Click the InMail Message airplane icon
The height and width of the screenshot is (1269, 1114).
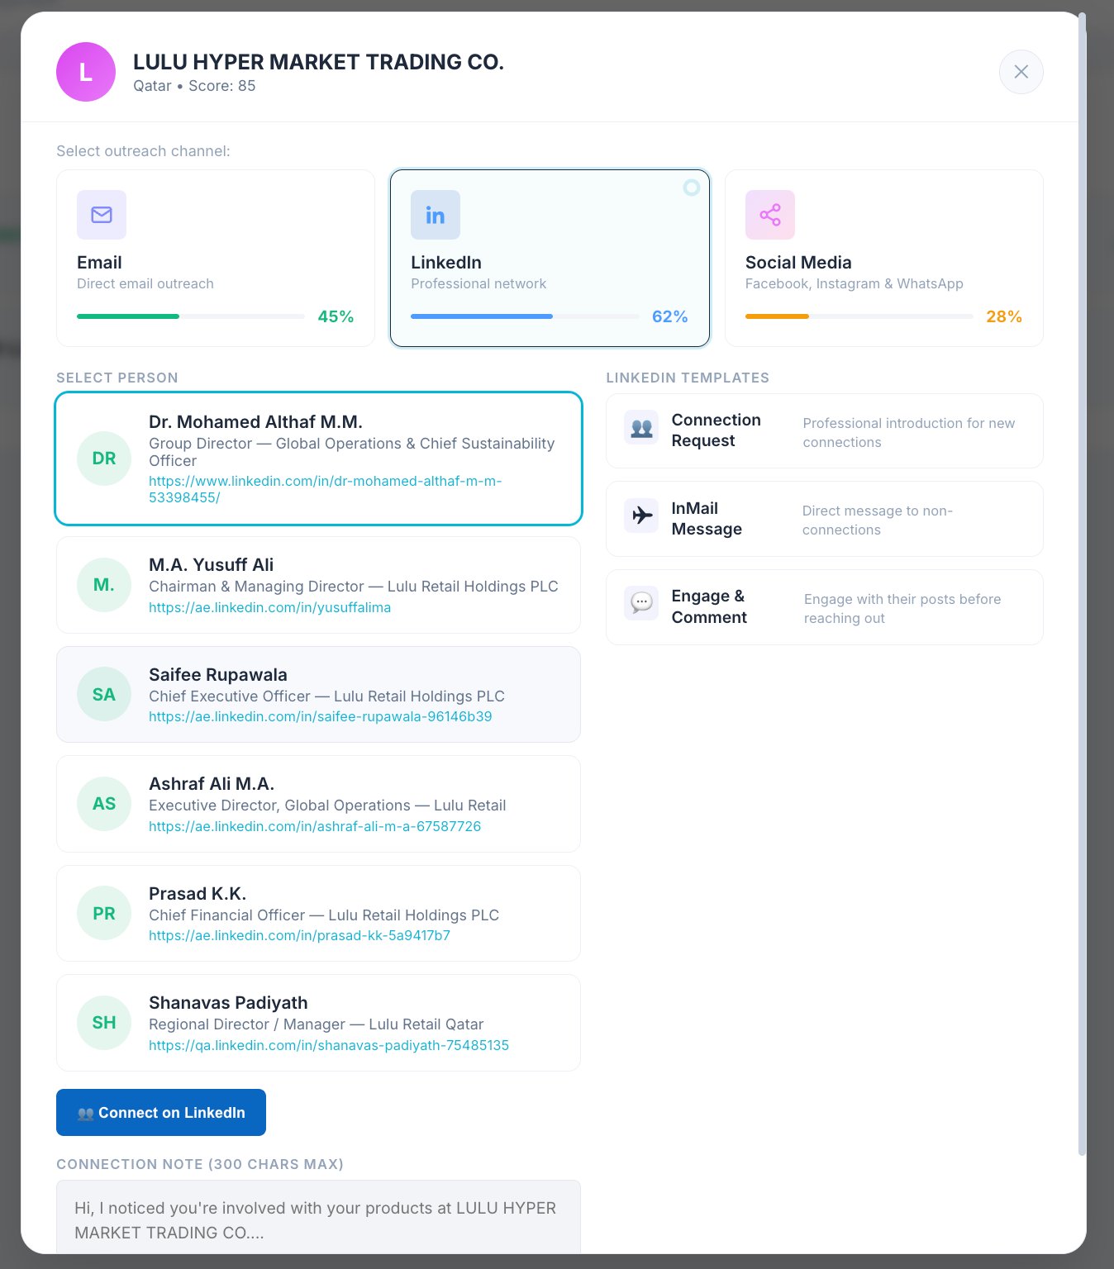coord(641,516)
